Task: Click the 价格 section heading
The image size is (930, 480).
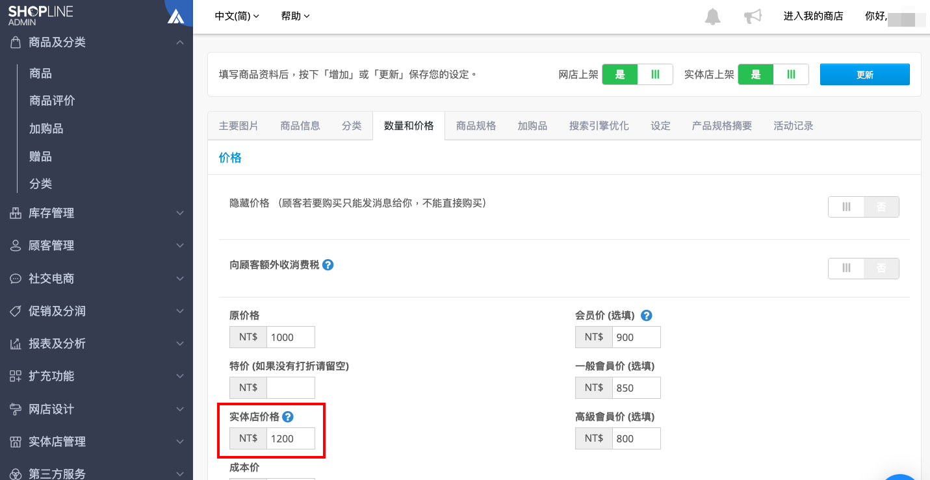Action: (x=230, y=158)
